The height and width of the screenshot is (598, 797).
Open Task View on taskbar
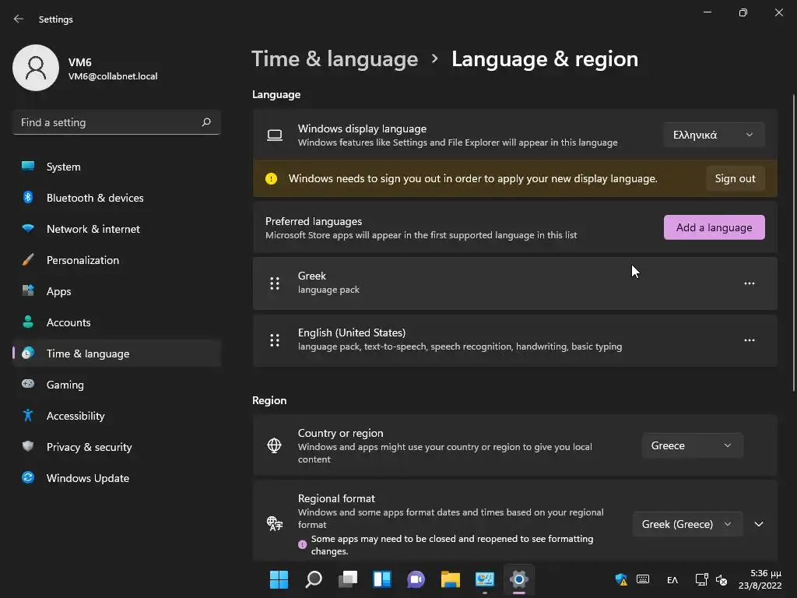pyautogui.click(x=348, y=579)
